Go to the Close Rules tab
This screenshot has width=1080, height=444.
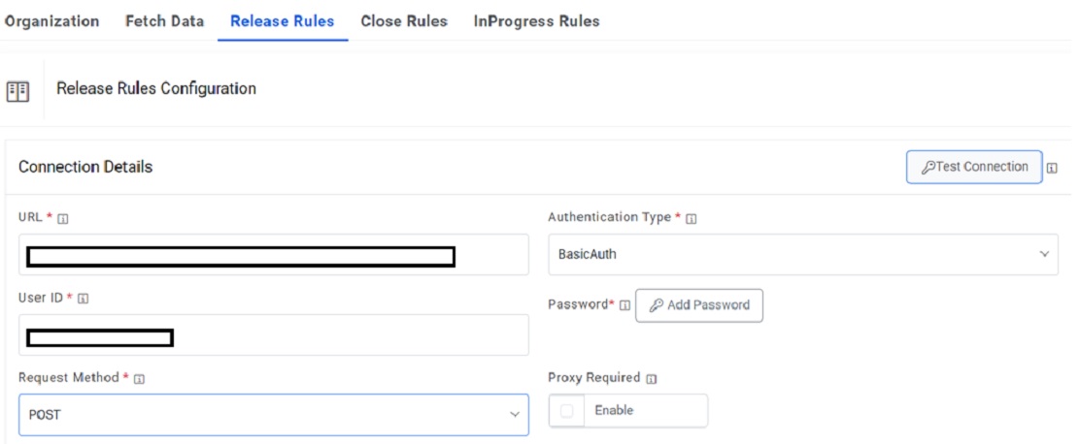click(404, 21)
